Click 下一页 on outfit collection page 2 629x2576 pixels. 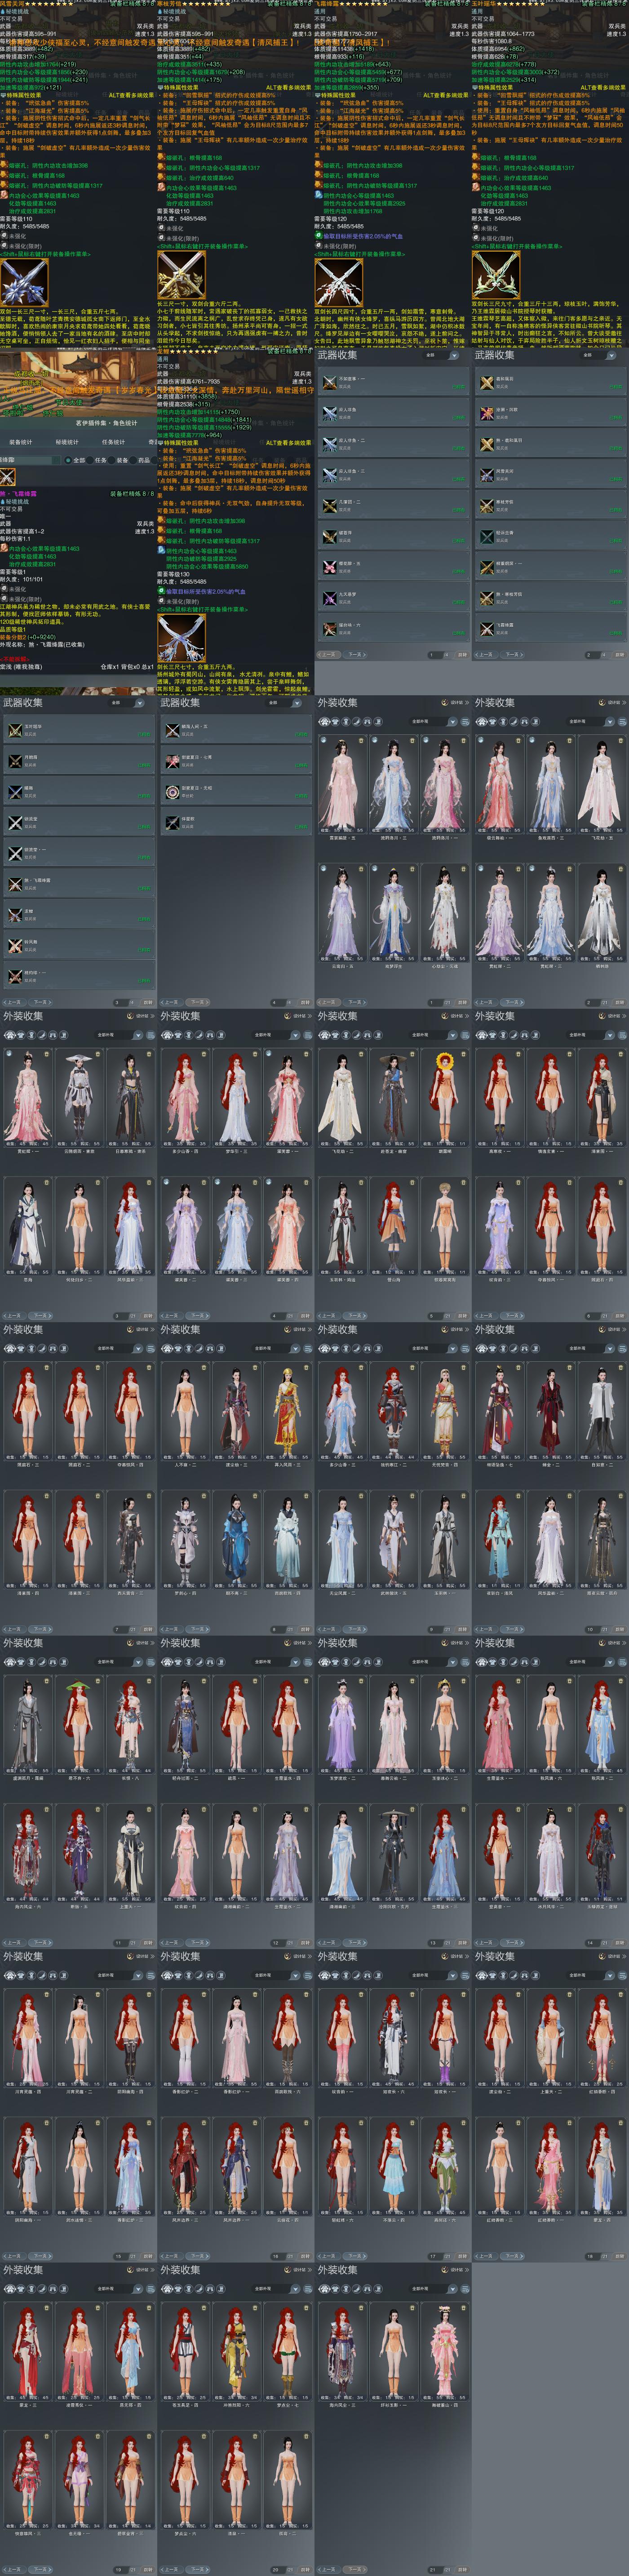[x=511, y=1002]
